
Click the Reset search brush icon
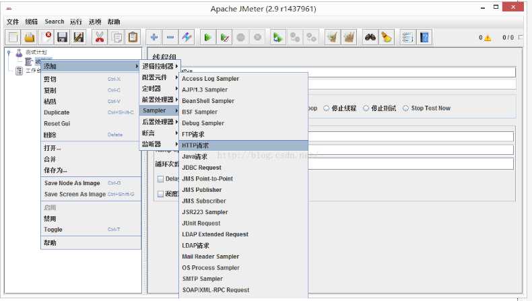[x=386, y=37]
